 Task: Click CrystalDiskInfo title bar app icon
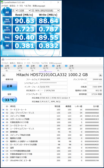click(x=3, y=59)
